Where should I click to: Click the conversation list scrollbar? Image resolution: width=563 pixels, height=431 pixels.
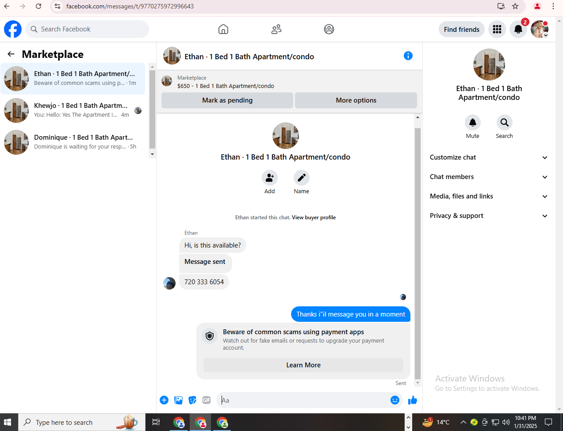(x=152, y=110)
